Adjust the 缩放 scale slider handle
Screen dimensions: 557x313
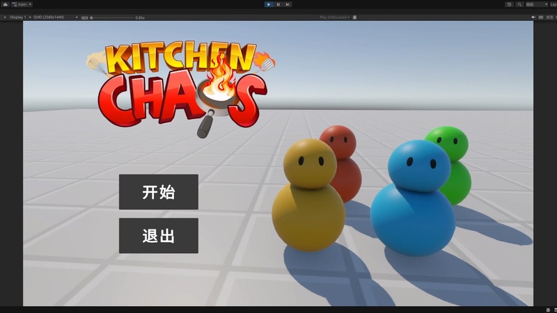tap(91, 17)
